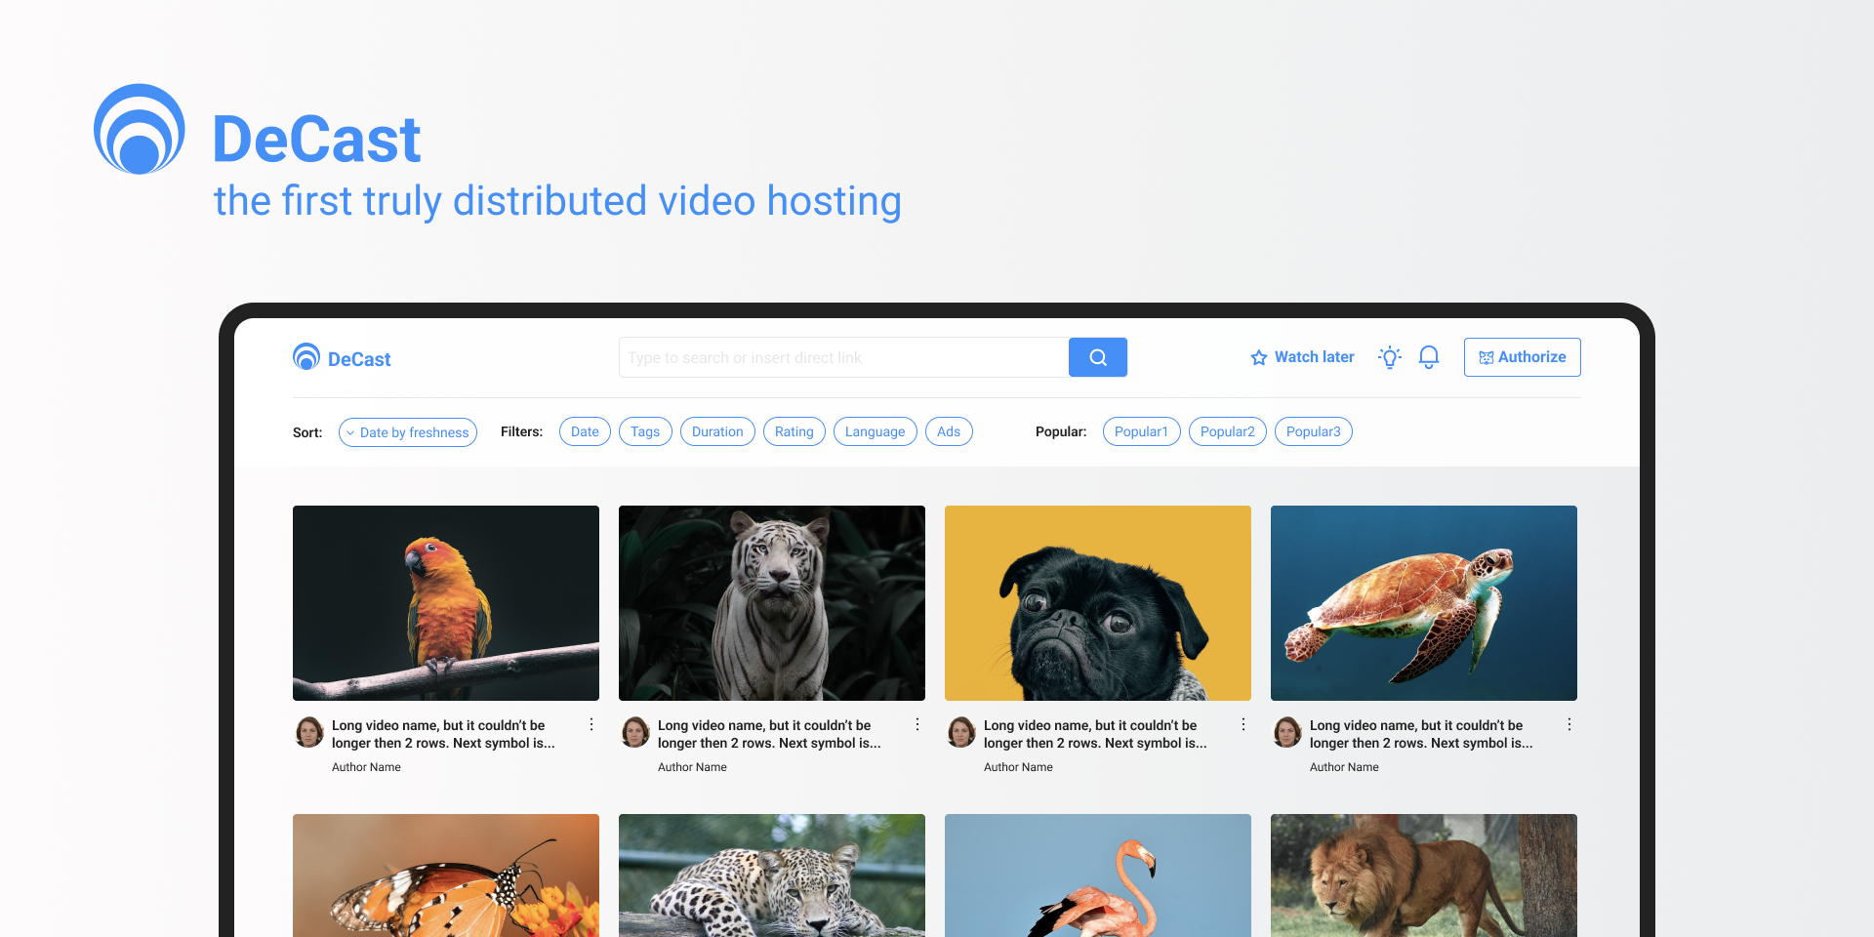1874x937 pixels.
Task: Click the parrot video title text
Action: click(x=443, y=734)
